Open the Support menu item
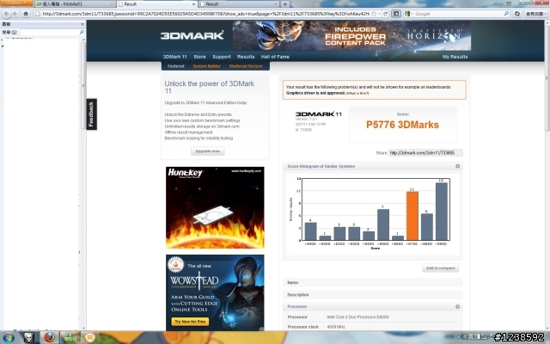This screenshot has width=550, height=344. pos(222,57)
